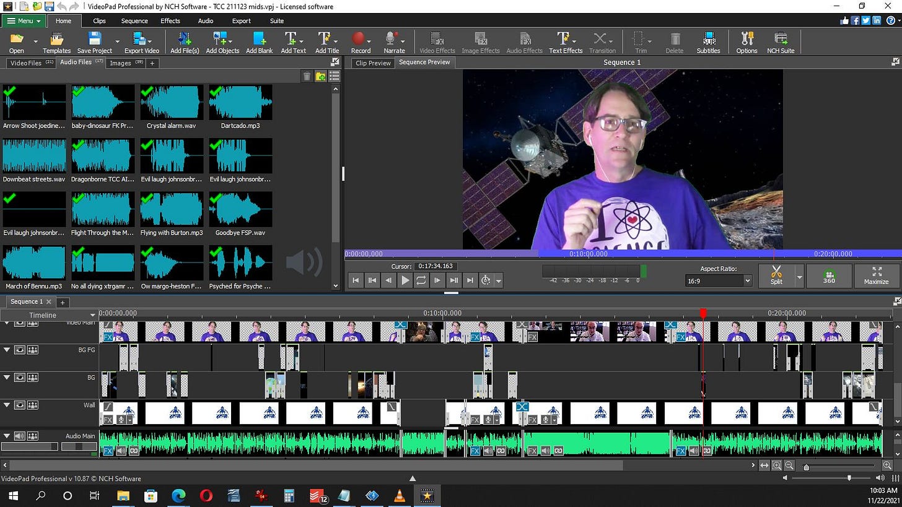Toggle the Wall track group icon
902x507 pixels.
coord(32,405)
